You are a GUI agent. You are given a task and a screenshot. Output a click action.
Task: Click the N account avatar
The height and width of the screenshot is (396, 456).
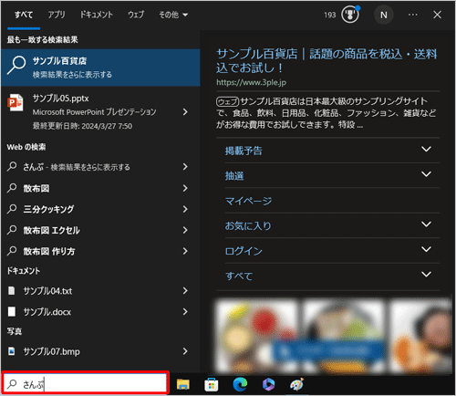(384, 15)
